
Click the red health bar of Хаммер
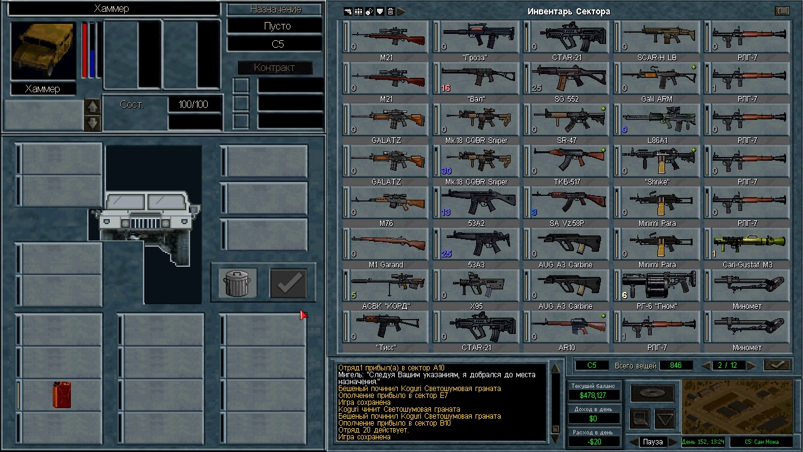point(85,51)
